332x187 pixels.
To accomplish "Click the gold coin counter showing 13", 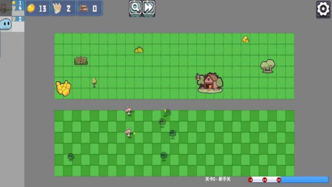I will coord(38,8).
